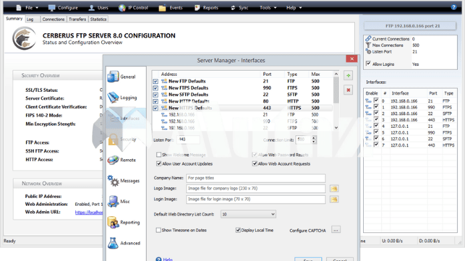This screenshot has width=465, height=261.
Task: Open Reports toolbar item
Action: pyautogui.click(x=207, y=8)
